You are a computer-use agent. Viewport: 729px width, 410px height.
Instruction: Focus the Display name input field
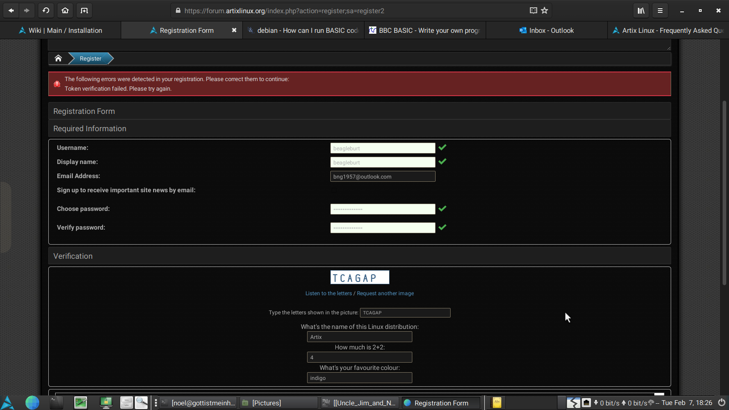383,162
